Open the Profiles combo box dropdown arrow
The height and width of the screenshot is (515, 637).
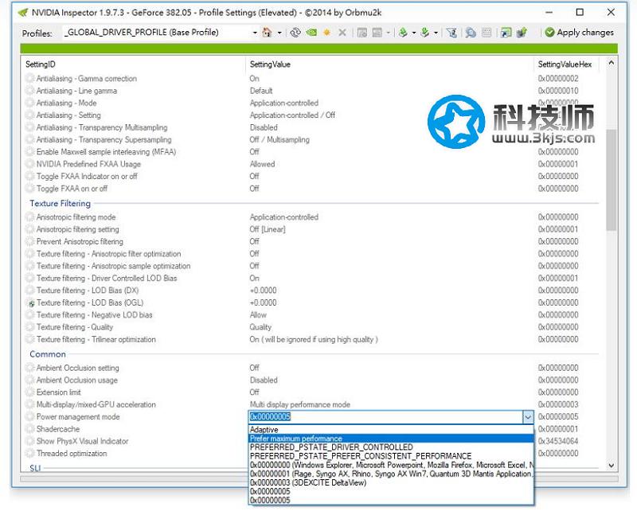pos(255,33)
